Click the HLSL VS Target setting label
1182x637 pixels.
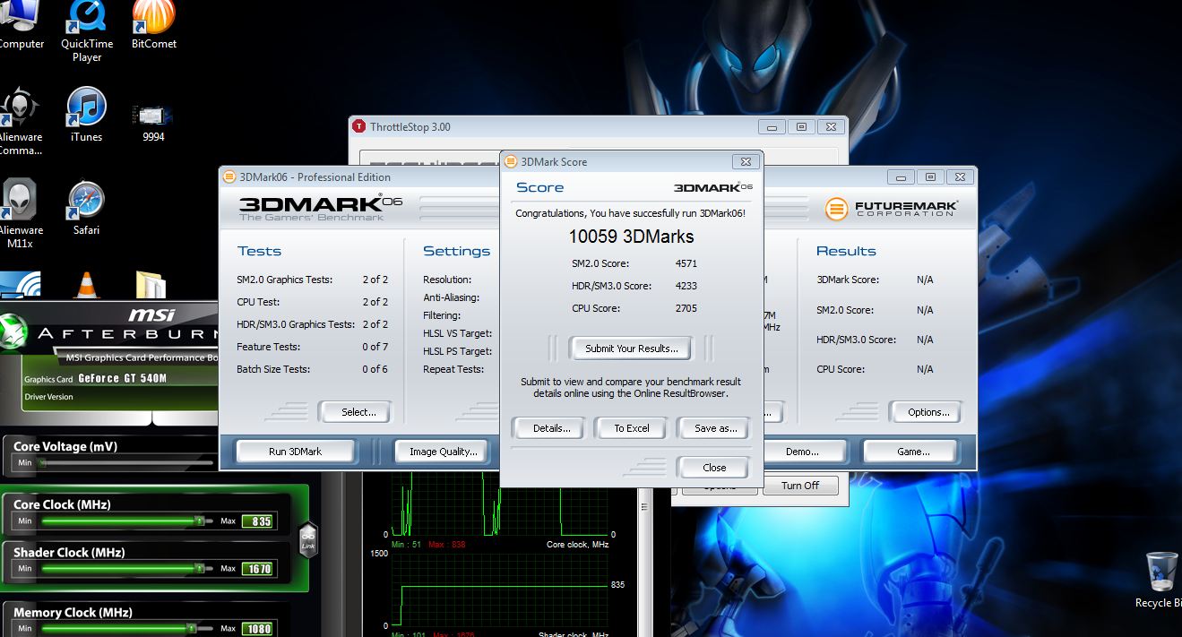457,333
